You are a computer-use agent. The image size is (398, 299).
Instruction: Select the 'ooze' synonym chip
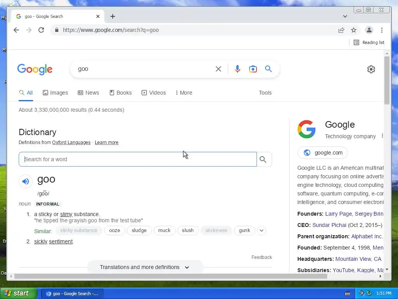click(115, 230)
